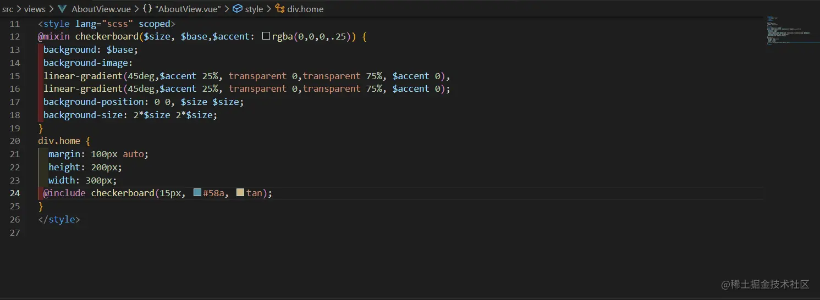Click the 'div.home' selector on line 20
The image size is (820, 300).
coord(59,141)
